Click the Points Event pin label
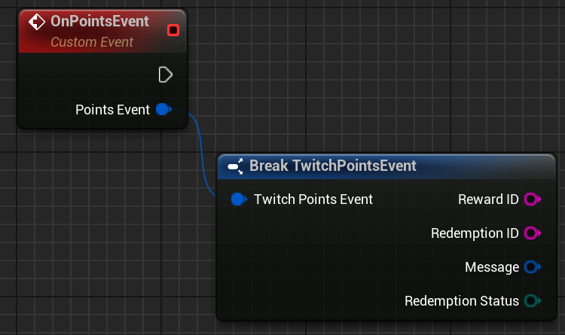The width and height of the screenshot is (565, 335). pos(112,110)
